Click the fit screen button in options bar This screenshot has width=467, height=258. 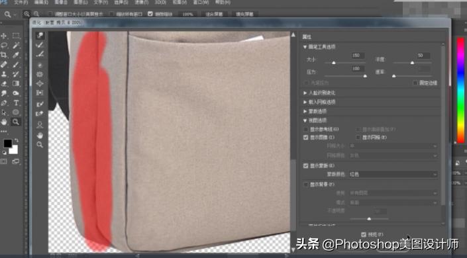[x=214, y=15]
